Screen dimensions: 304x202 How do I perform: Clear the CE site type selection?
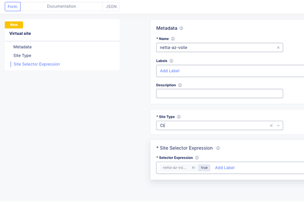(271, 126)
